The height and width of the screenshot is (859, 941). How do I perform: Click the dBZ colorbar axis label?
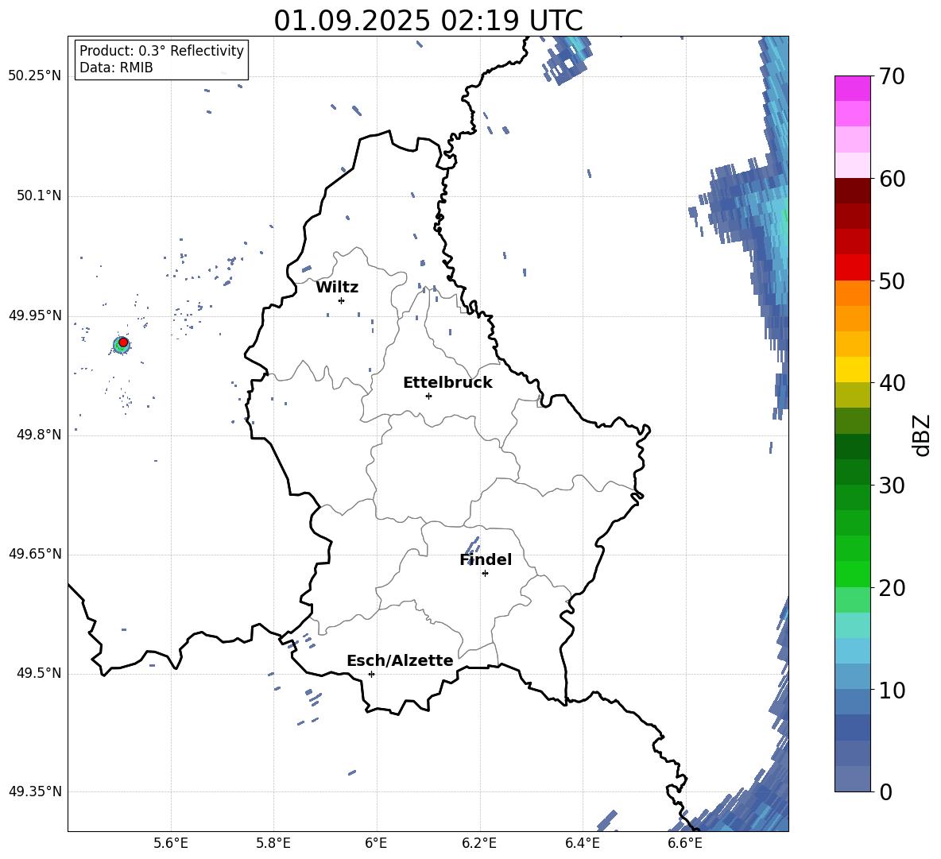922,435
